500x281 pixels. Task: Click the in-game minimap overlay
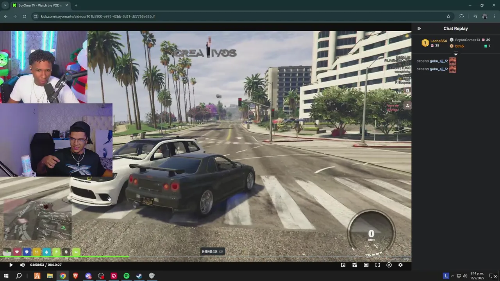38,220
